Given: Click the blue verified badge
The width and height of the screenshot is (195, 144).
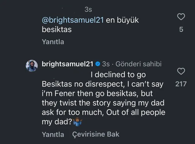Looking at the screenshot, I should click(x=97, y=64).
